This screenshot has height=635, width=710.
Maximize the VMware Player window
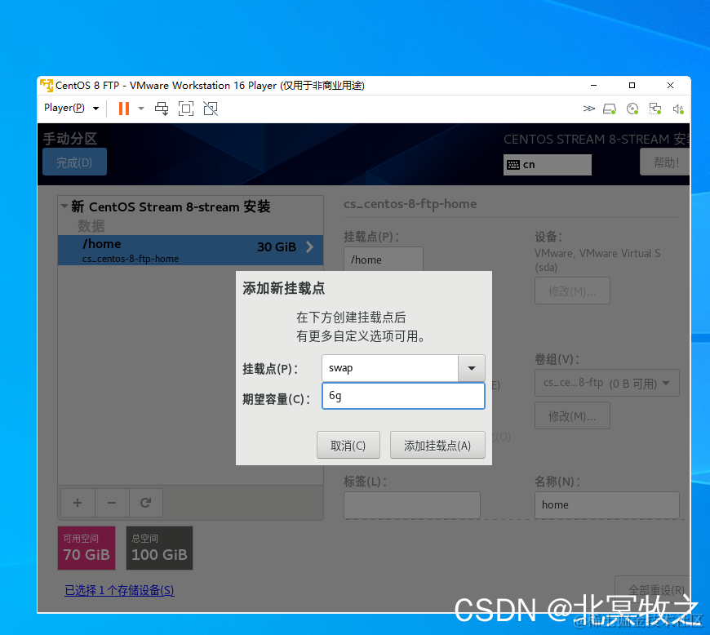click(632, 85)
